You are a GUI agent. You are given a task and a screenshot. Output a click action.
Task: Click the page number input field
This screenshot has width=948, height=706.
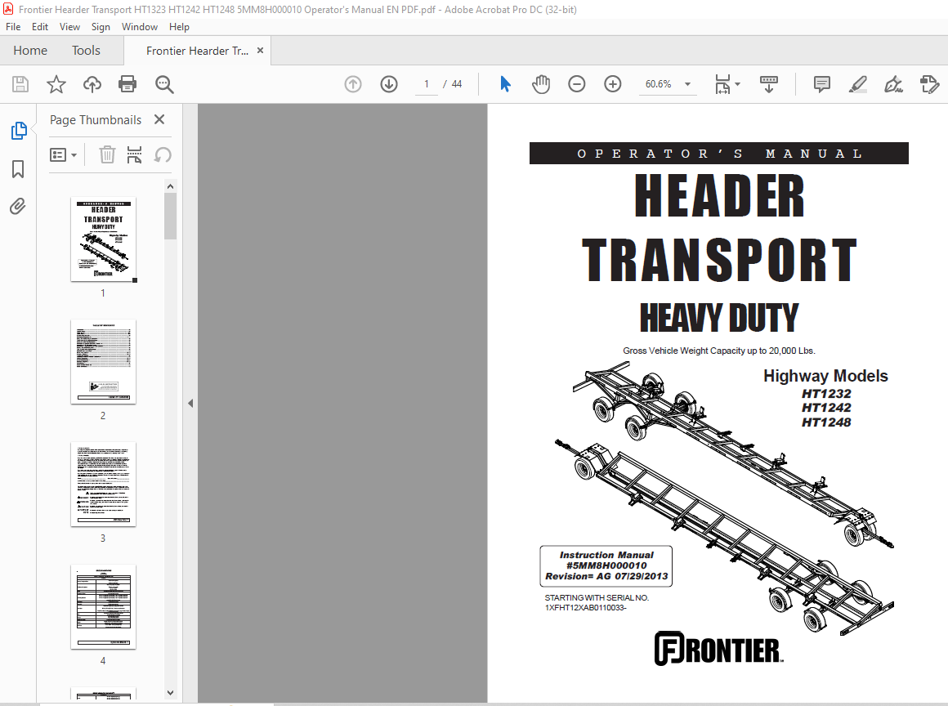pyautogui.click(x=427, y=84)
